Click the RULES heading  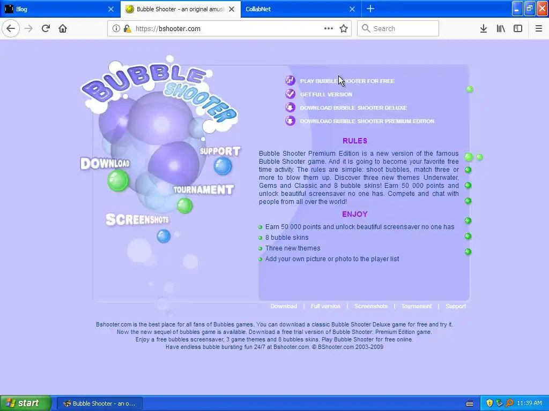355,141
